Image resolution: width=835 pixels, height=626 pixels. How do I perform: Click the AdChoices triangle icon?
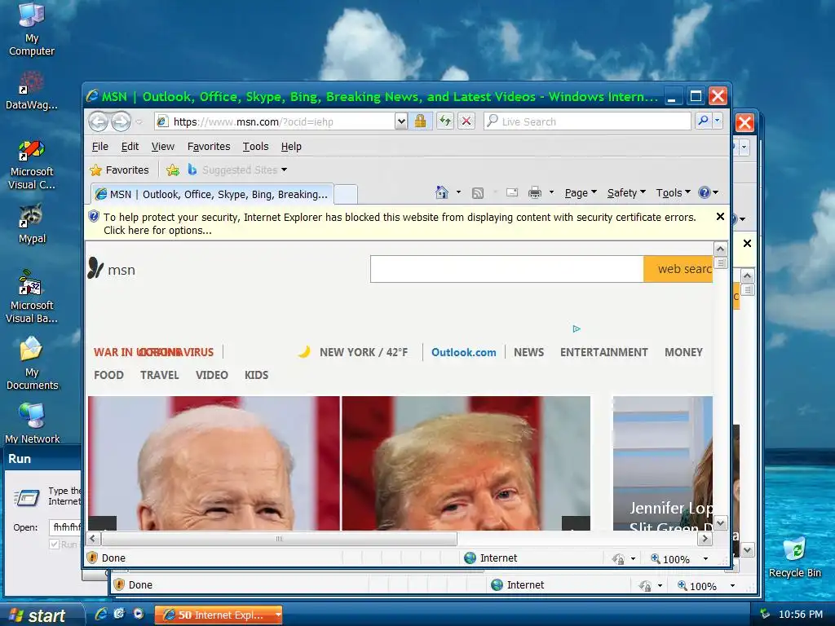click(577, 329)
